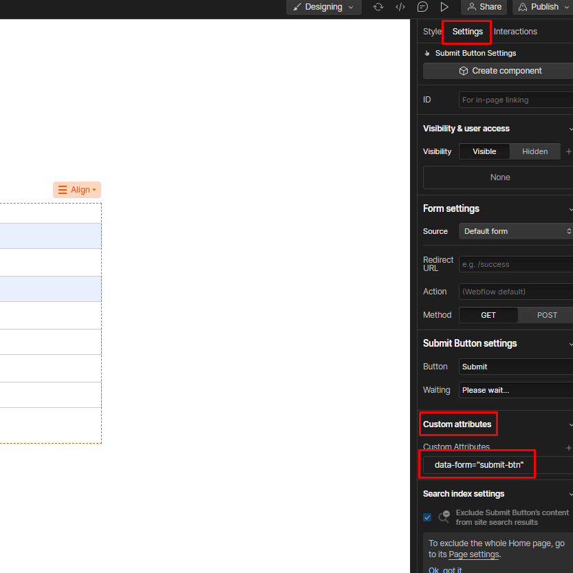This screenshot has height=573, width=573.
Task: Click the Create component button
Action: tap(499, 71)
